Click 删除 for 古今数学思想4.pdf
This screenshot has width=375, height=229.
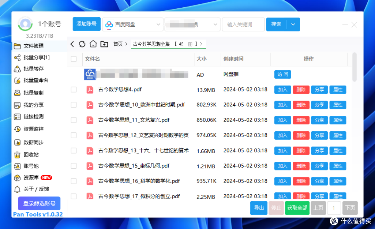pyautogui.click(x=301, y=90)
